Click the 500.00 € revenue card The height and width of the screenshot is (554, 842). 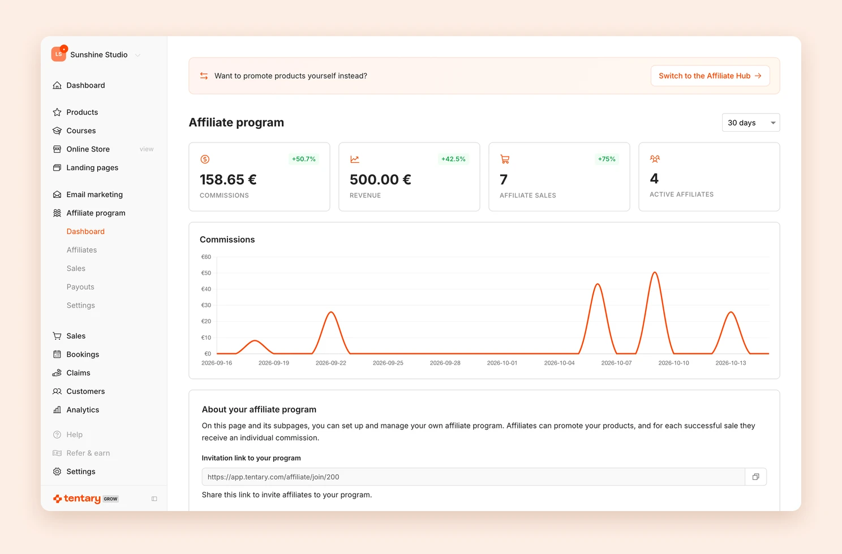409,177
